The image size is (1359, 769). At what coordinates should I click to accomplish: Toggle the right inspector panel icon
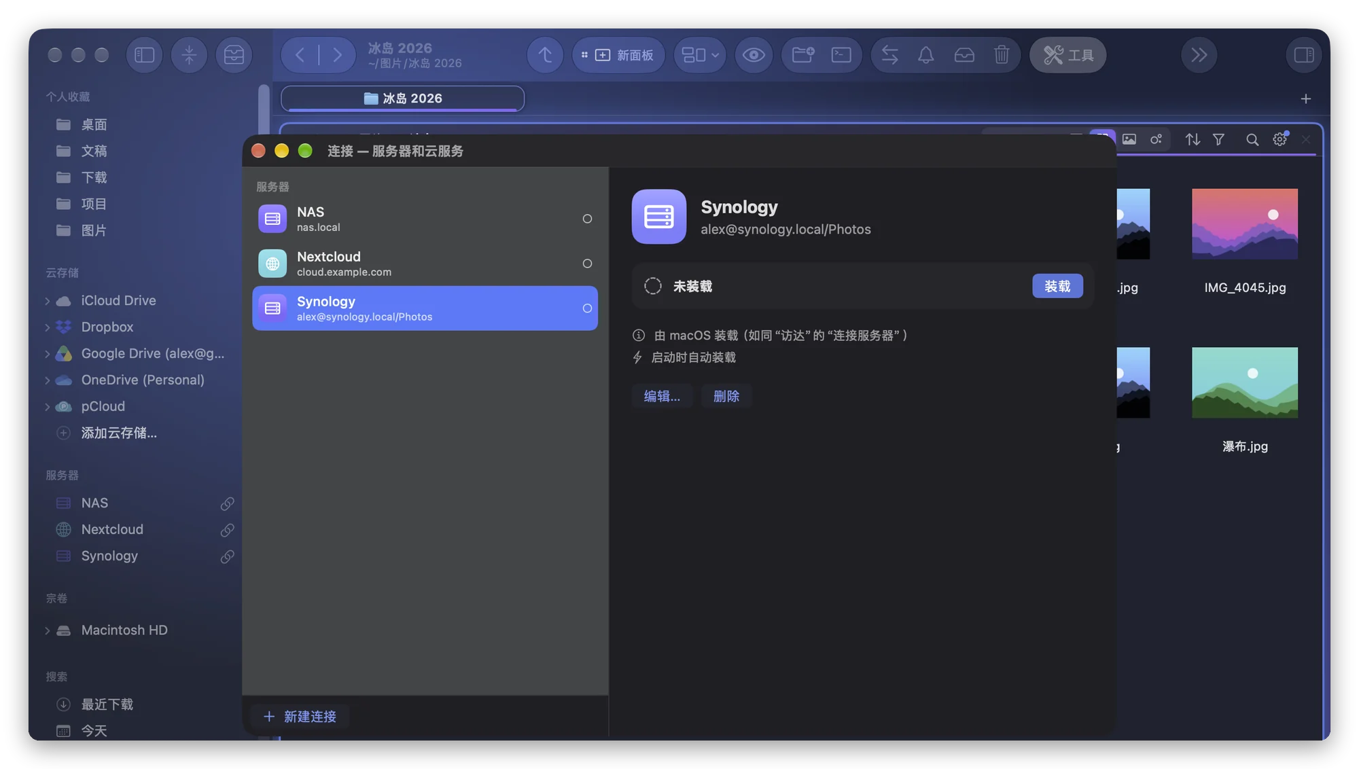click(x=1304, y=55)
